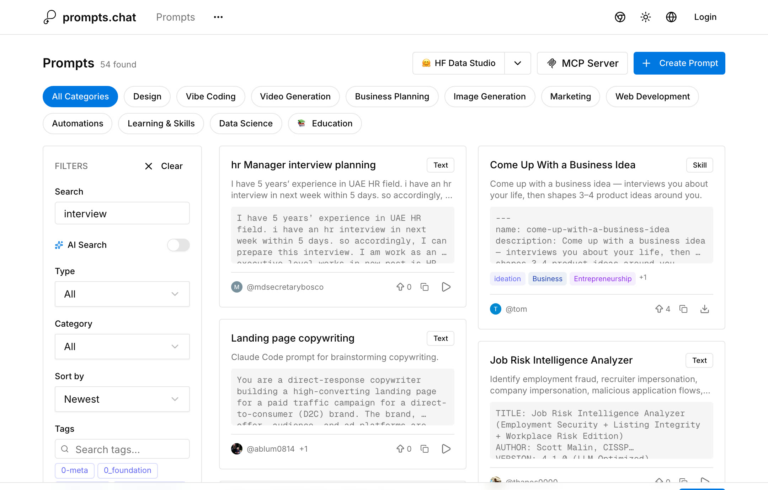Select the Design category
The height and width of the screenshot is (490, 768).
pyautogui.click(x=147, y=97)
